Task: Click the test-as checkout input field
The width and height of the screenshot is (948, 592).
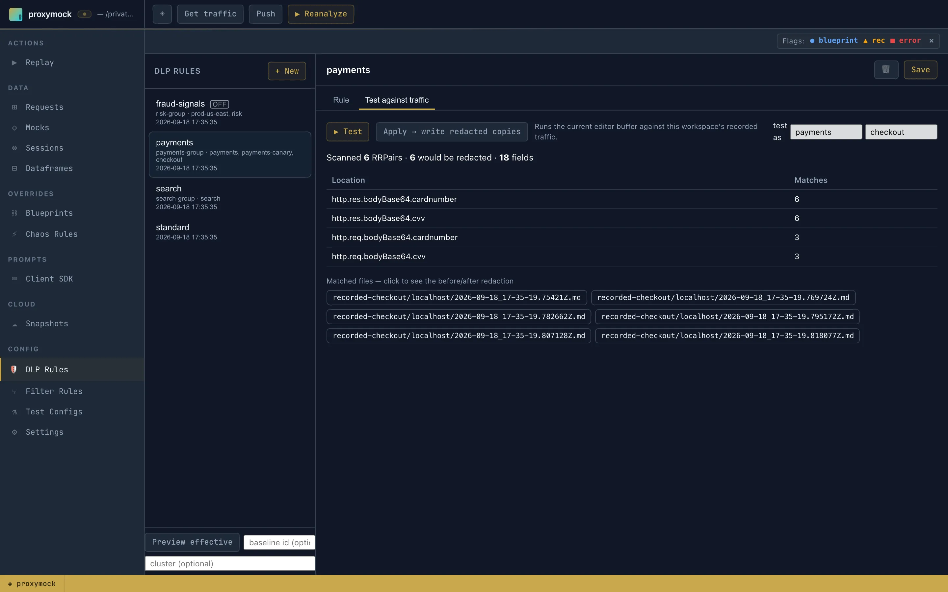Action: tap(901, 132)
